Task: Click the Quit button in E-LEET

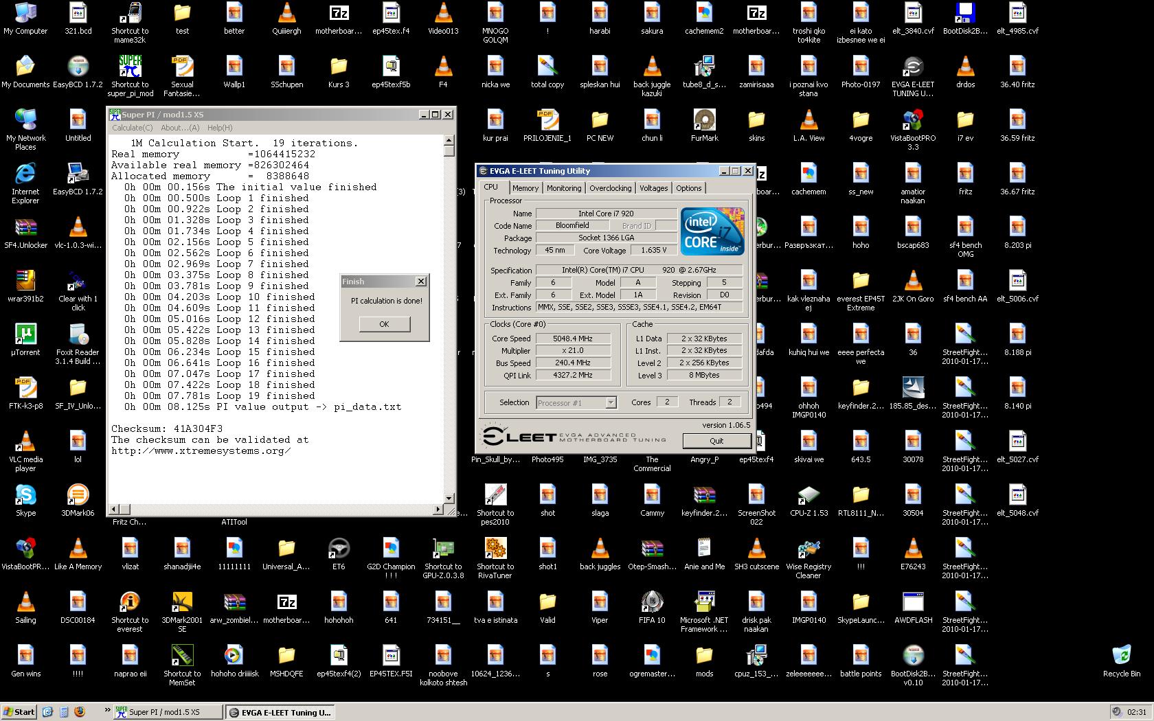Action: pos(716,441)
